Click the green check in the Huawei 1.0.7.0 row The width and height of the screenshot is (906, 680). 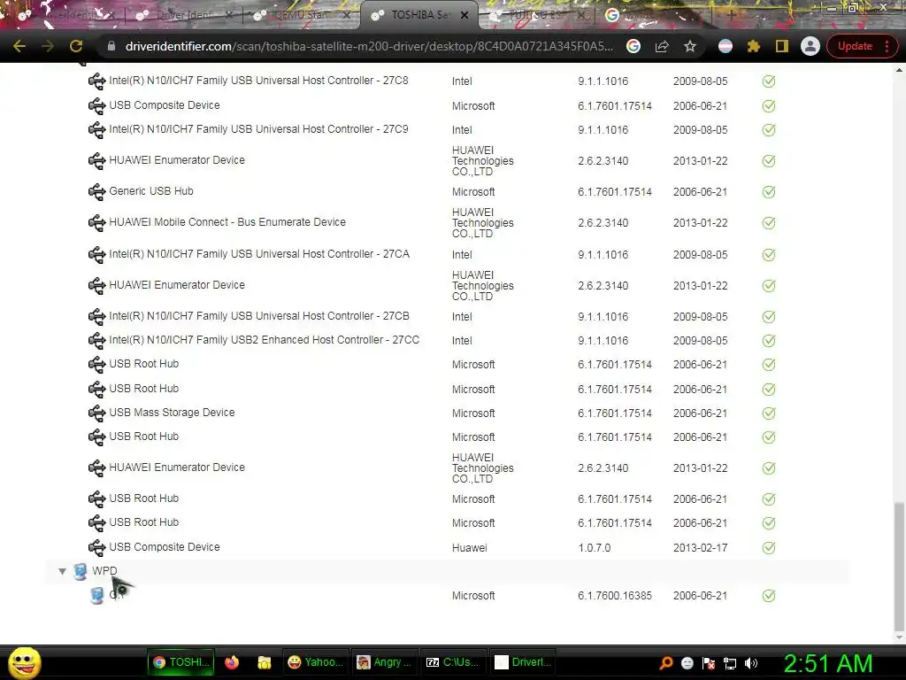coord(769,547)
